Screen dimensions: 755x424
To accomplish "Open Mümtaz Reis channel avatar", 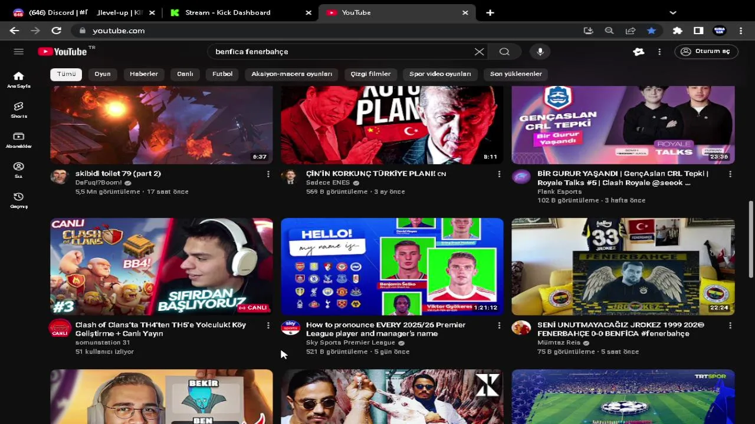I will point(521,328).
